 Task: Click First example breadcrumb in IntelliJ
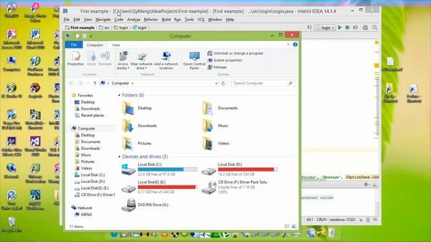click(x=79, y=28)
